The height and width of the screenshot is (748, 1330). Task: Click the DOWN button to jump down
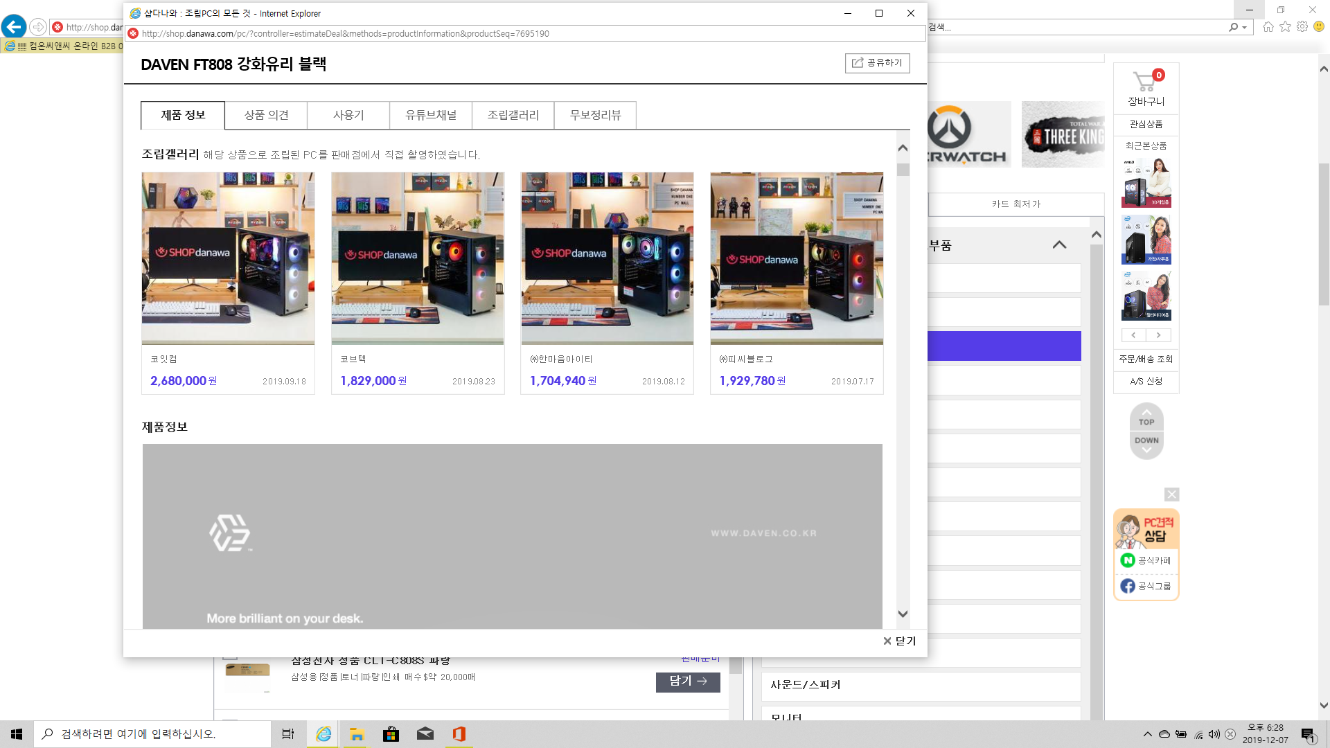pyautogui.click(x=1146, y=445)
